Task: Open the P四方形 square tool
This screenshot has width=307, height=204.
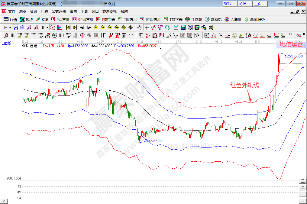Action: coord(60,19)
